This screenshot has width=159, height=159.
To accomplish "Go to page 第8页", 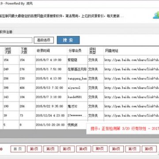I will tap(149, 149).
